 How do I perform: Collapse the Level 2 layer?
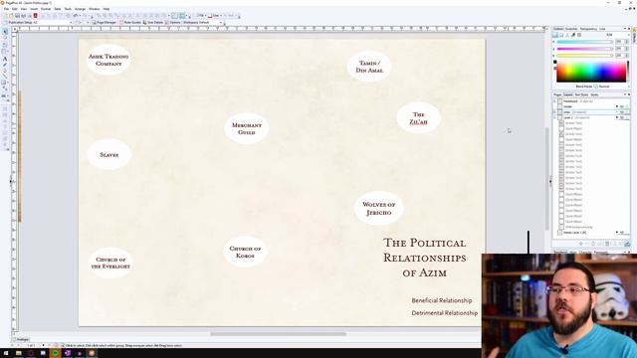[x=554, y=117]
